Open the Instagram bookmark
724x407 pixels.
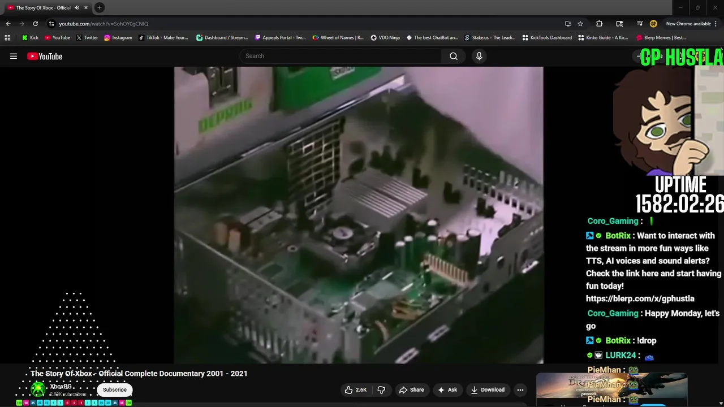[118, 38]
